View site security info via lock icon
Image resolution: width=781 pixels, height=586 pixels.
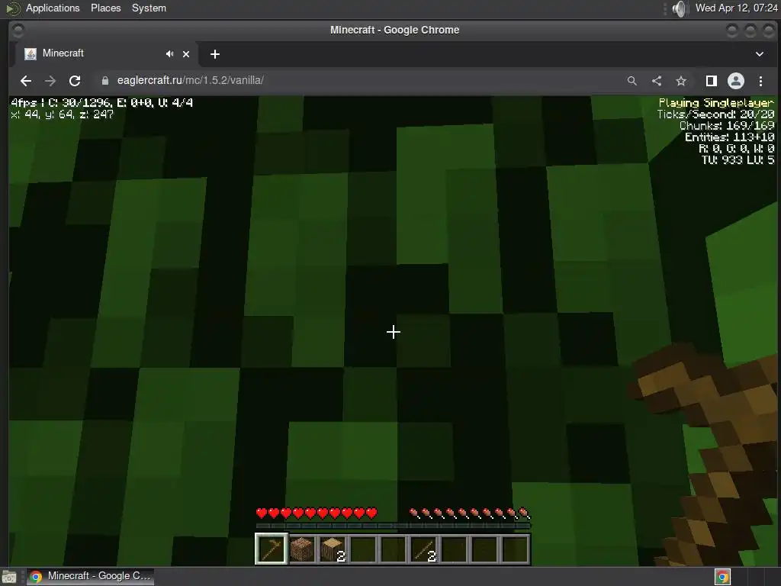[104, 81]
